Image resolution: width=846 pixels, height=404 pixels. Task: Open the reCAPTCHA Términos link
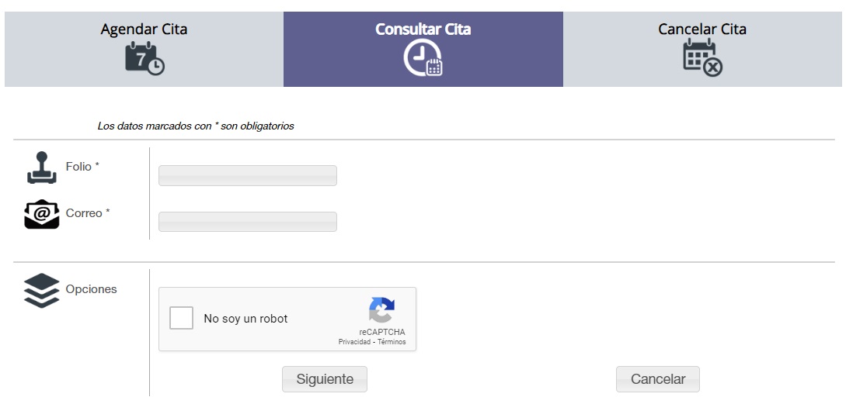[x=392, y=342]
